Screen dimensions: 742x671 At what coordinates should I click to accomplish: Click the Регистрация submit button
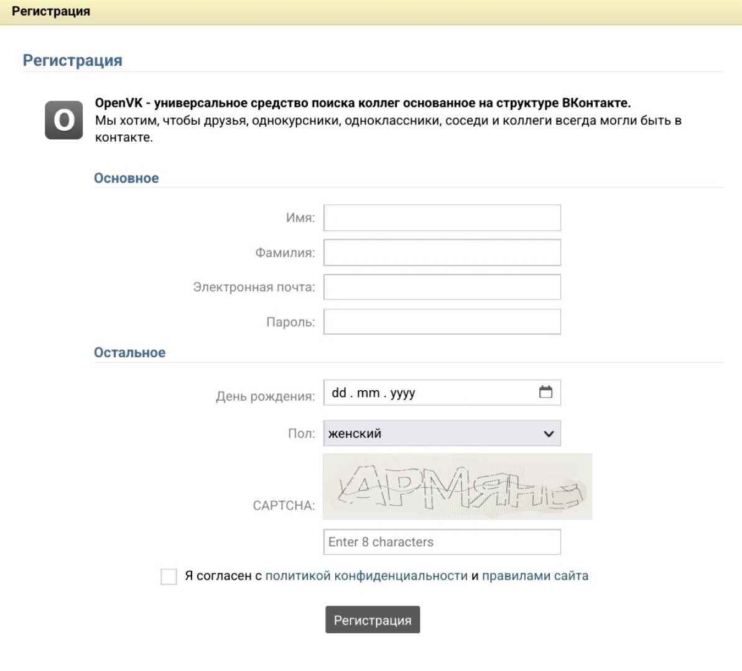(373, 620)
